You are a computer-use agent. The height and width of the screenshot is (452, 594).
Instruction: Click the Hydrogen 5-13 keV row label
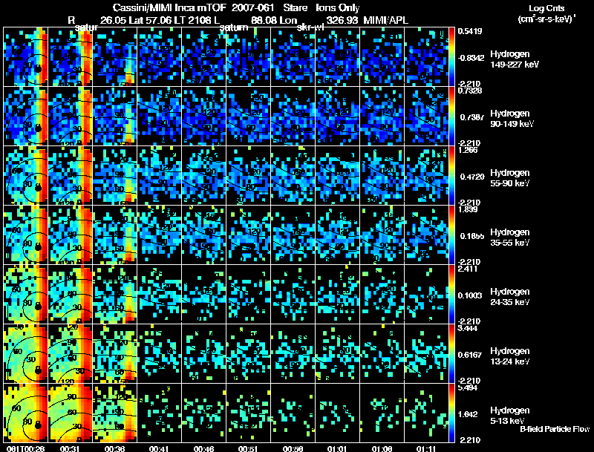pos(509,416)
